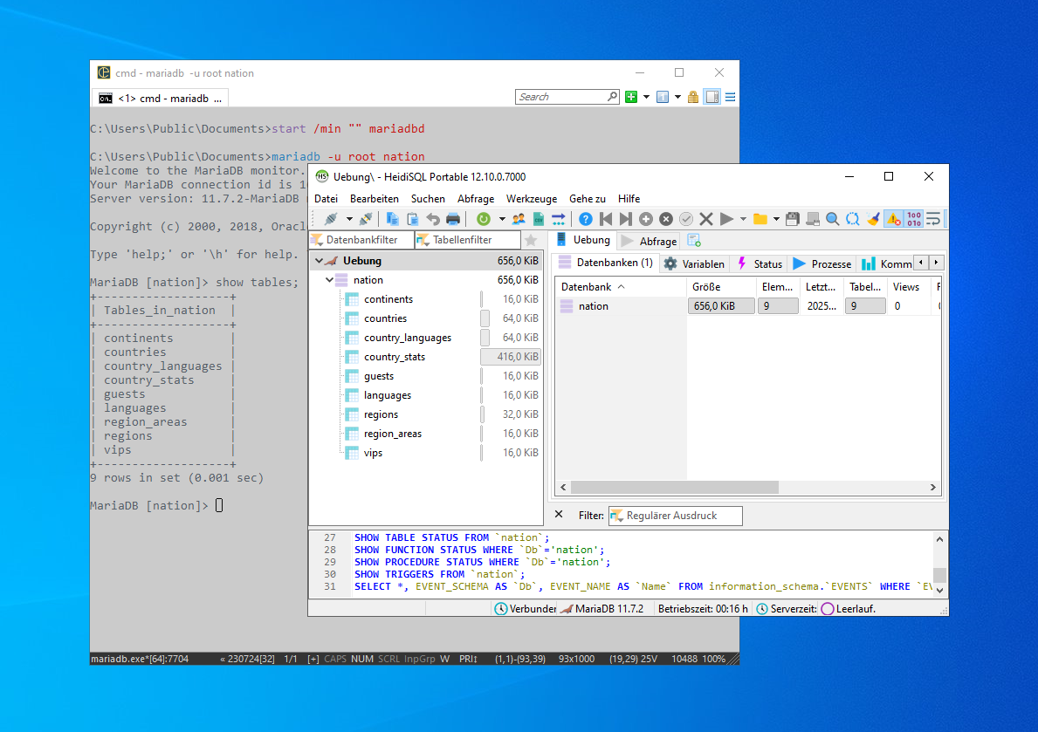The width and height of the screenshot is (1038, 732).
Task: Collapse the nation database tree node
Action: coord(329,280)
